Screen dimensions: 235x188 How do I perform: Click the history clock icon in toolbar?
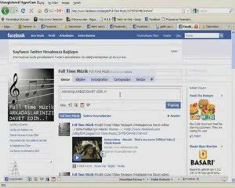point(46,11)
